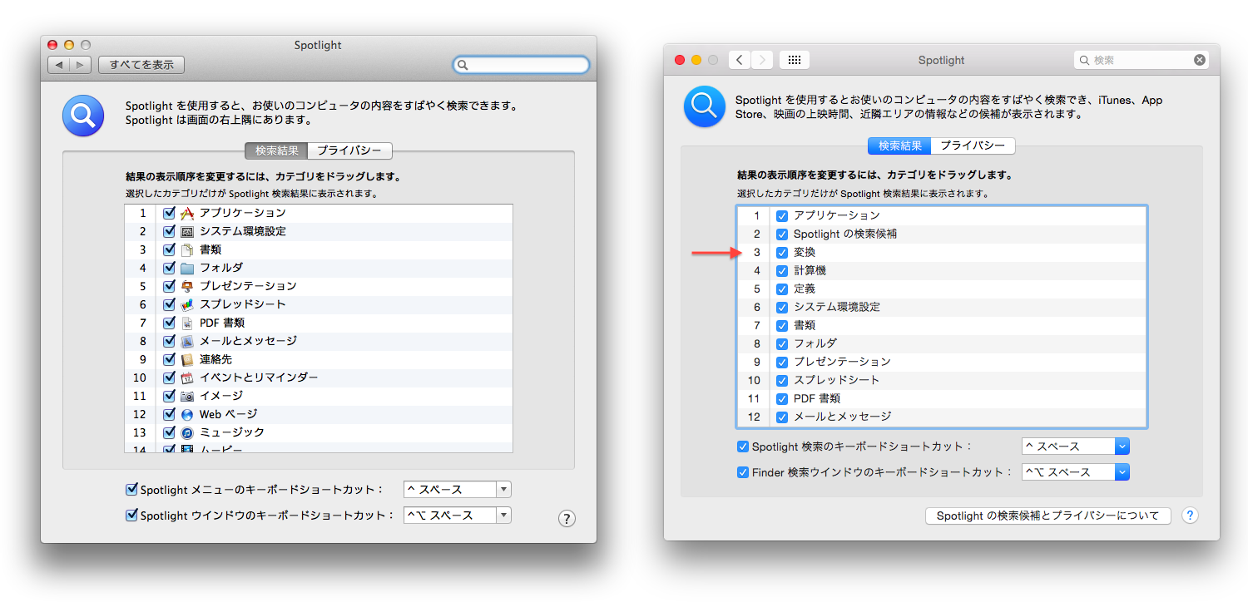Select イメージ label in left window list
Screen dimensions: 1248x602
click(x=221, y=397)
